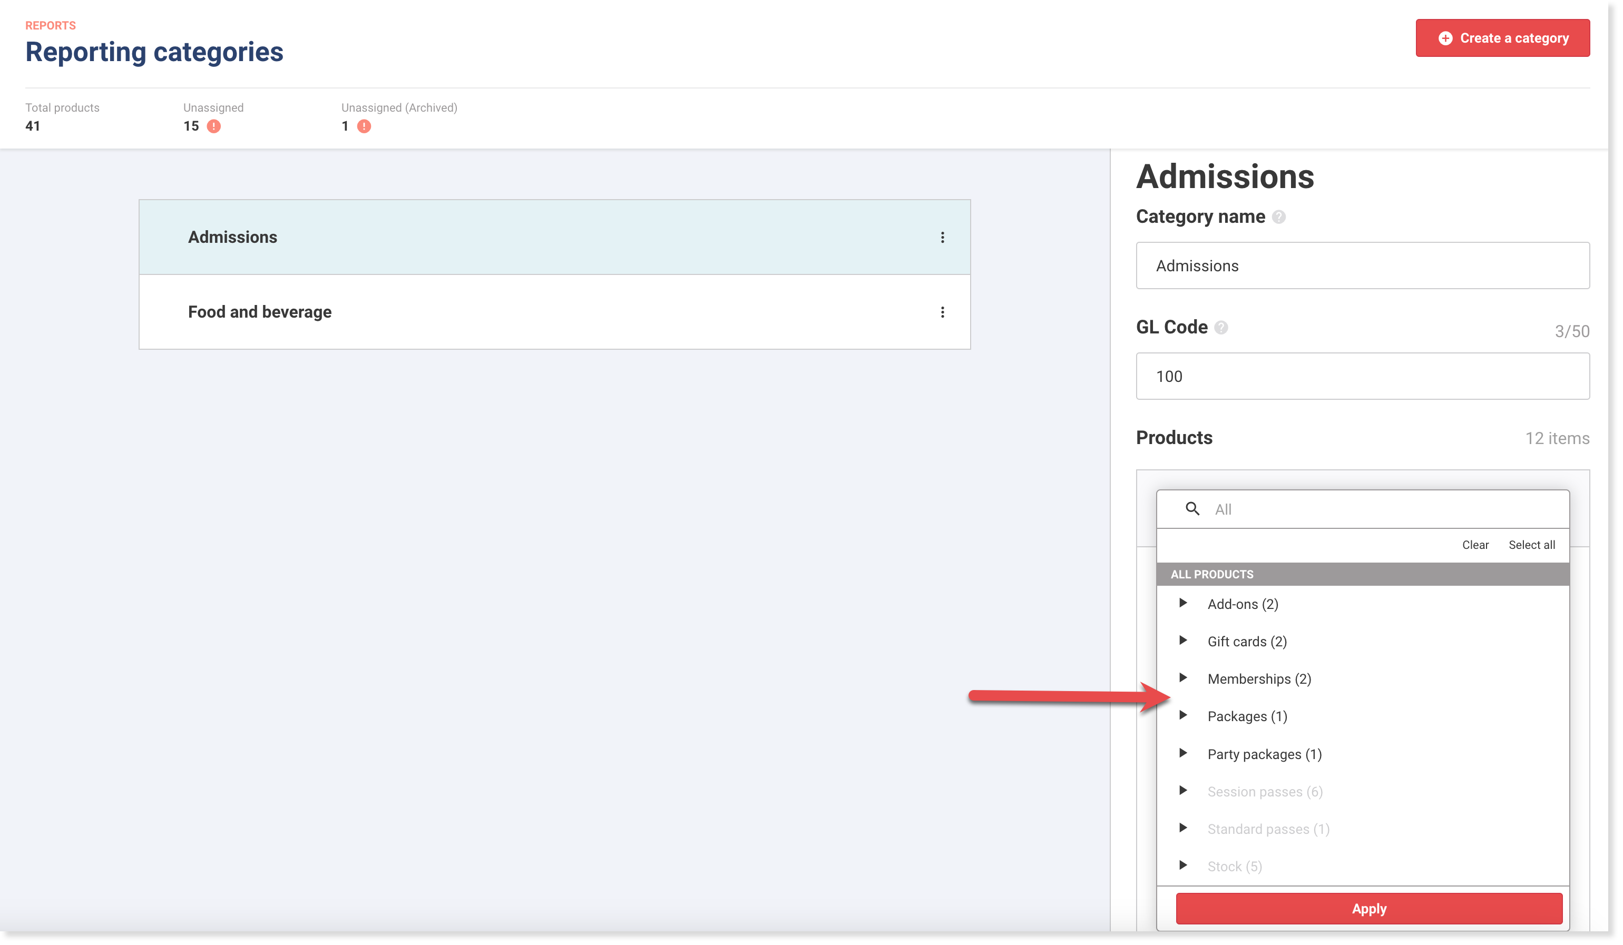Expand the Standard passes (1) group arrow

[1183, 828]
